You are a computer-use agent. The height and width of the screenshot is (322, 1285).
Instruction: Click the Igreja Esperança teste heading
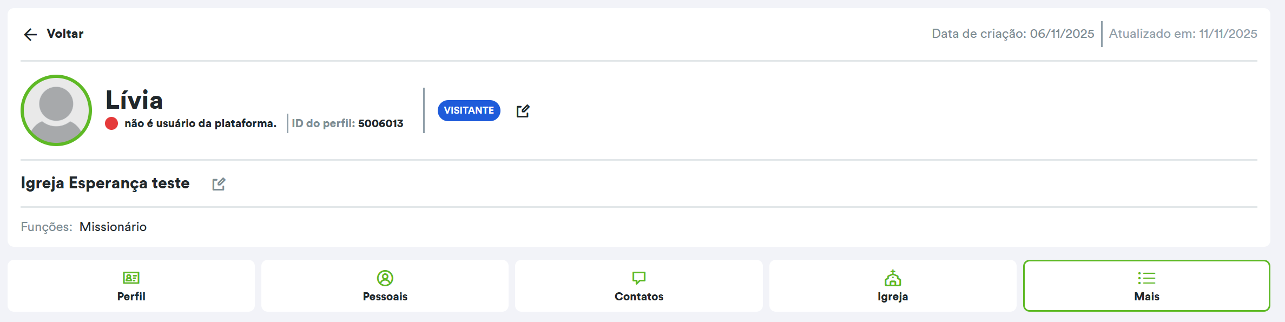coord(105,183)
